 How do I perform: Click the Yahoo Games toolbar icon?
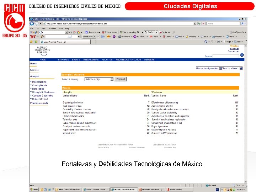pyautogui.click(x=164, y=37)
